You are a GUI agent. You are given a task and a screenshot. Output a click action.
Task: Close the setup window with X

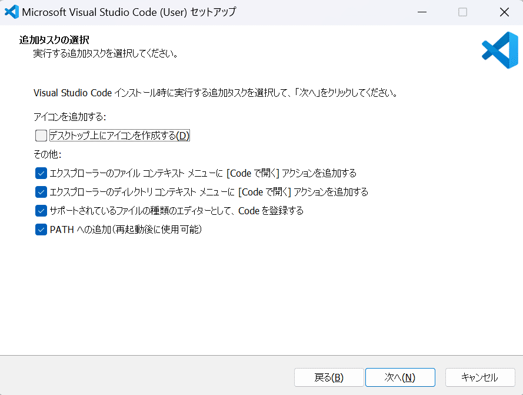coord(504,12)
